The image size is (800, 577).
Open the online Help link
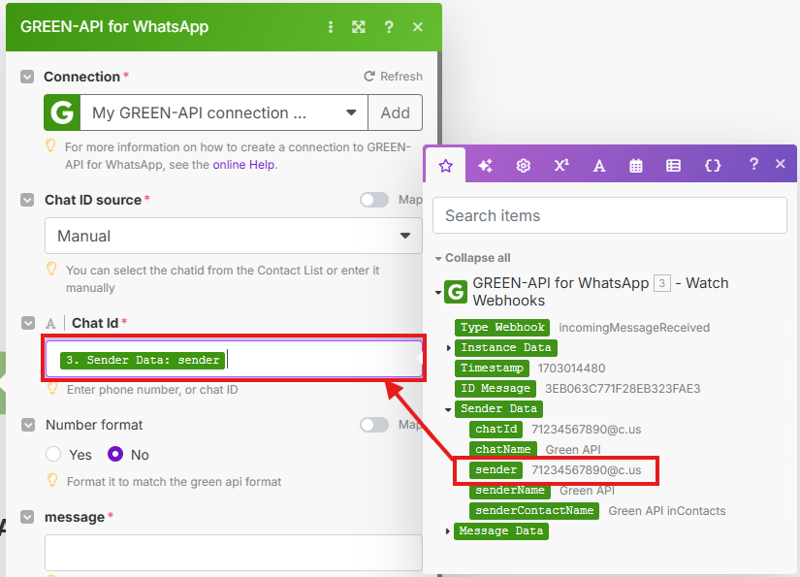(x=243, y=165)
